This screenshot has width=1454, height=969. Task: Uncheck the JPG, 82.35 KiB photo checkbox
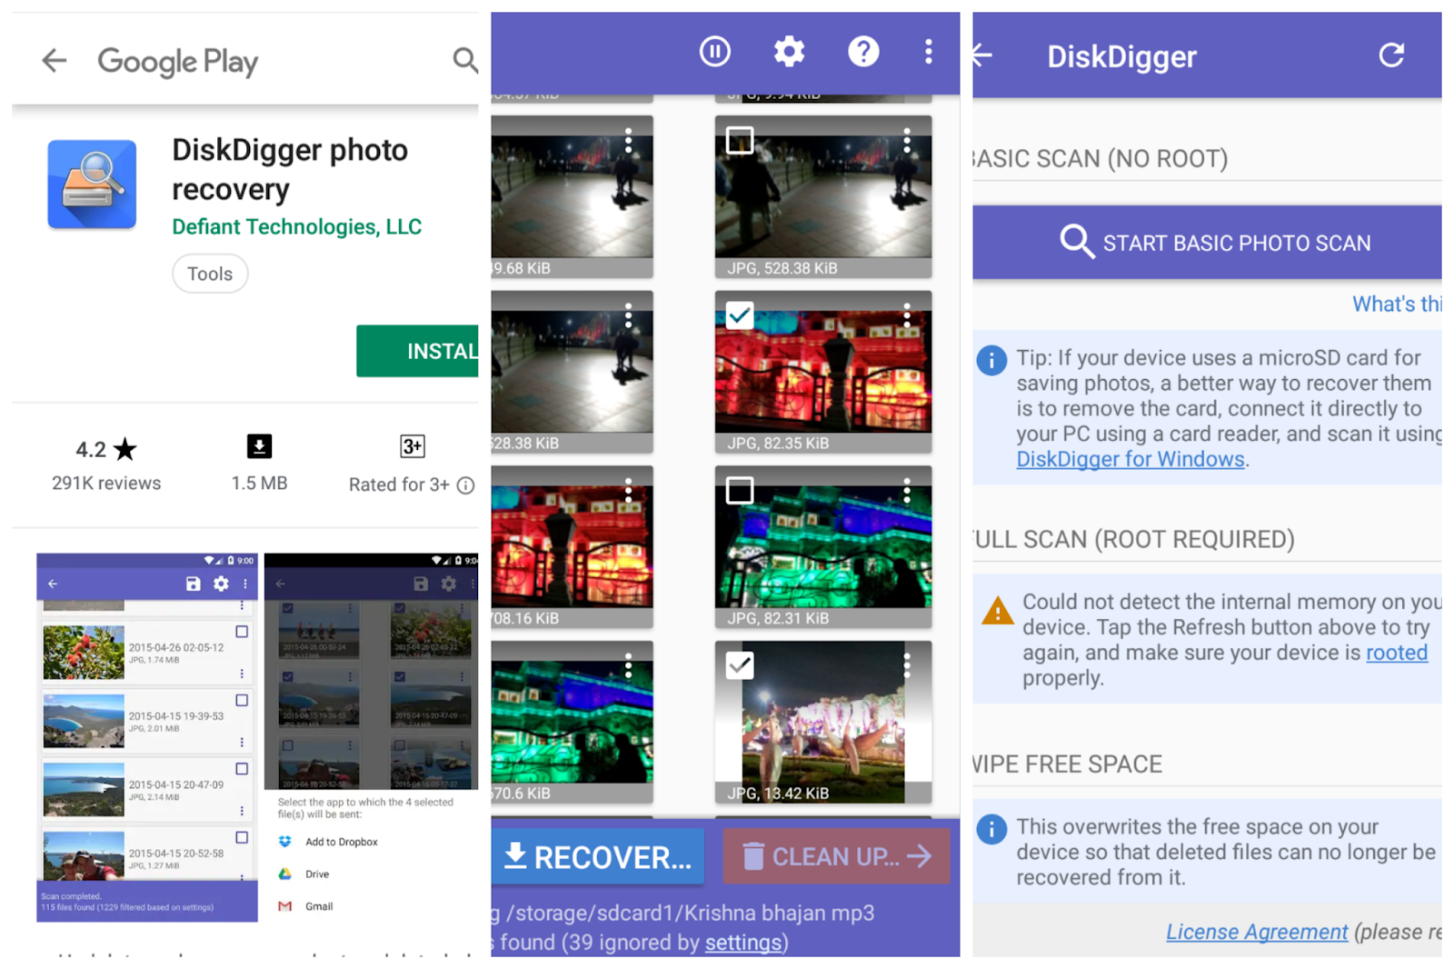point(740,315)
